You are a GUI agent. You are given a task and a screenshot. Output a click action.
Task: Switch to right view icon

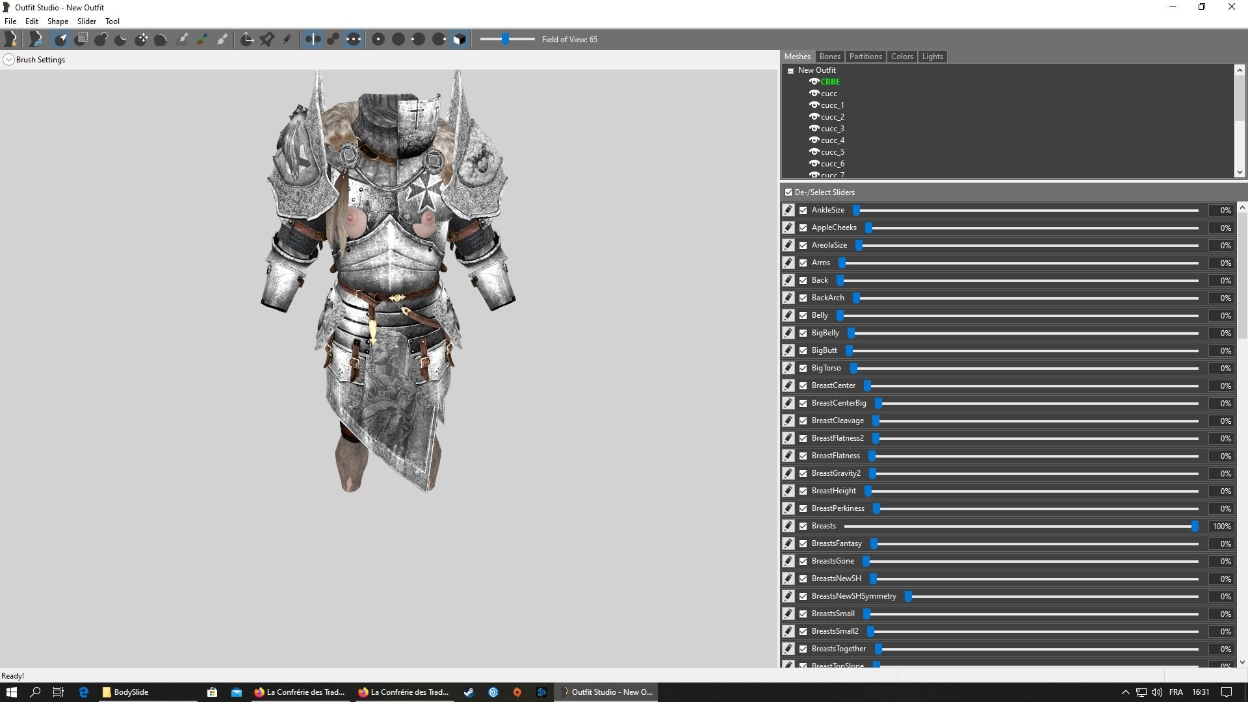pyautogui.click(x=439, y=40)
